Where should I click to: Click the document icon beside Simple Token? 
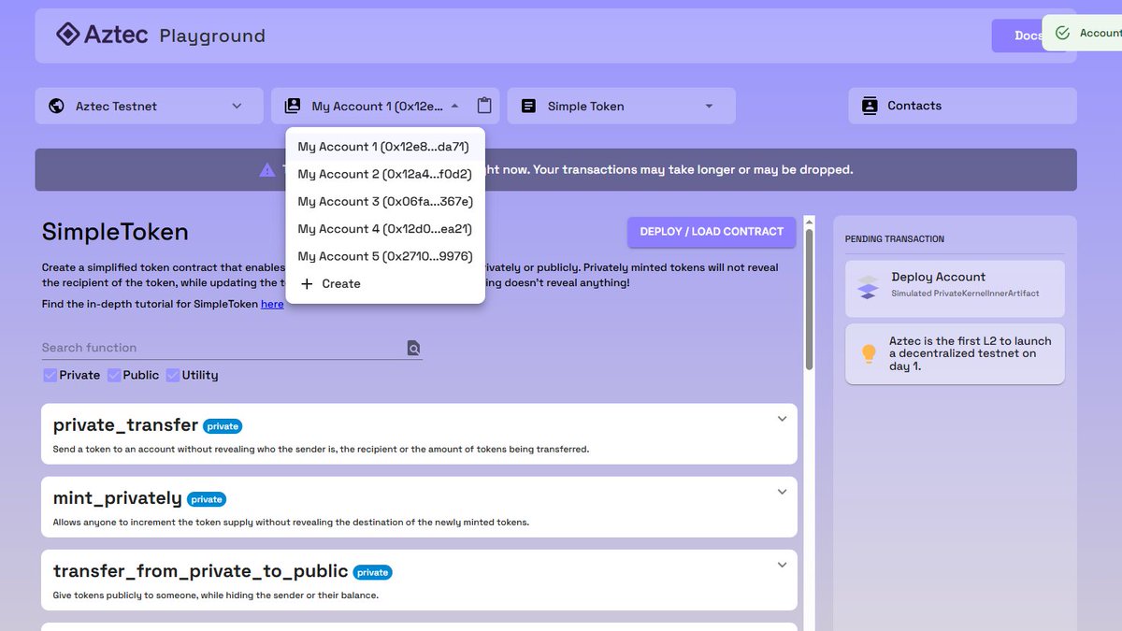coord(528,106)
